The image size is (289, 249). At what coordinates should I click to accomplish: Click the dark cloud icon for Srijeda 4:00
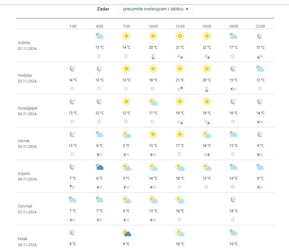[x=100, y=167]
